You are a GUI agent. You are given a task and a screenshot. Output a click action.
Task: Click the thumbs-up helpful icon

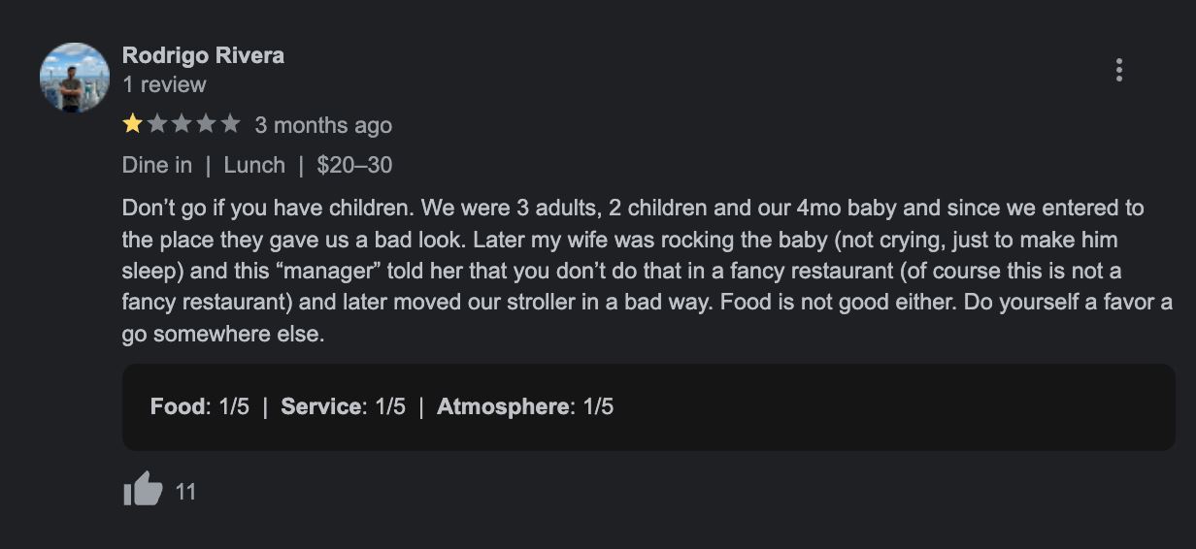(143, 490)
